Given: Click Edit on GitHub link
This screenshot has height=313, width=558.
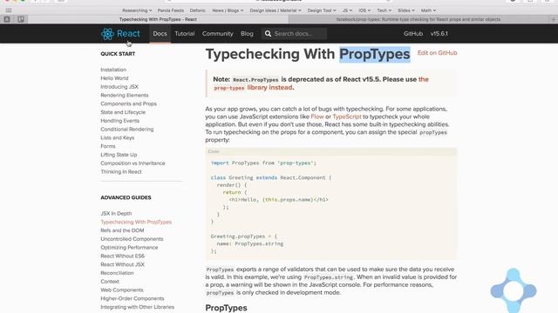Looking at the screenshot, I should [x=437, y=53].
